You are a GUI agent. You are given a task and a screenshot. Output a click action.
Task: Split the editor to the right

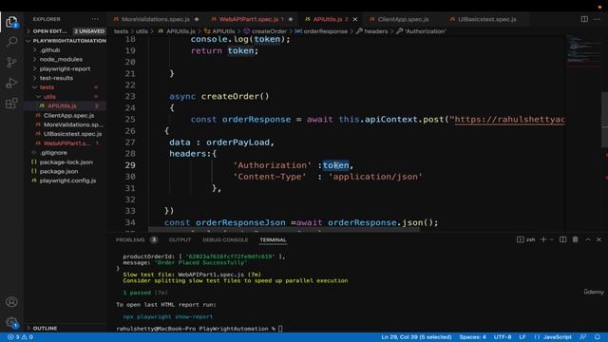pyautogui.click(x=584, y=19)
